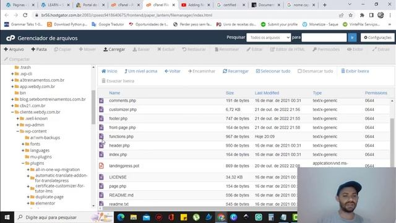Click the Arquivo new file button

coord(14,50)
